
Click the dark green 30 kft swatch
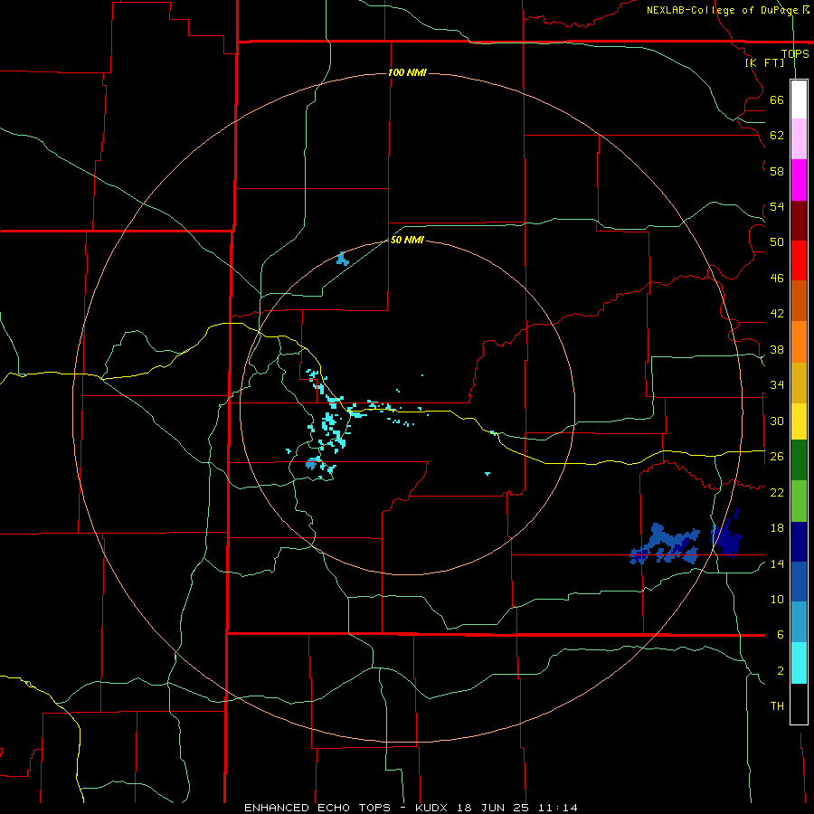coord(799,460)
